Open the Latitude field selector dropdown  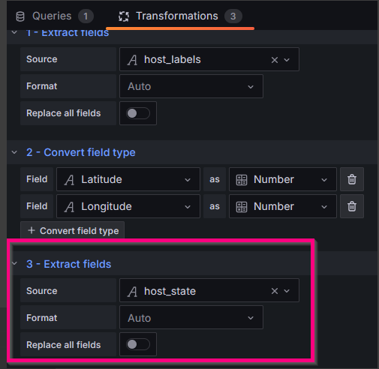click(128, 179)
